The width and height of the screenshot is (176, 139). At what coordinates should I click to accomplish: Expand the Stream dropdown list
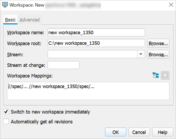[141, 54]
